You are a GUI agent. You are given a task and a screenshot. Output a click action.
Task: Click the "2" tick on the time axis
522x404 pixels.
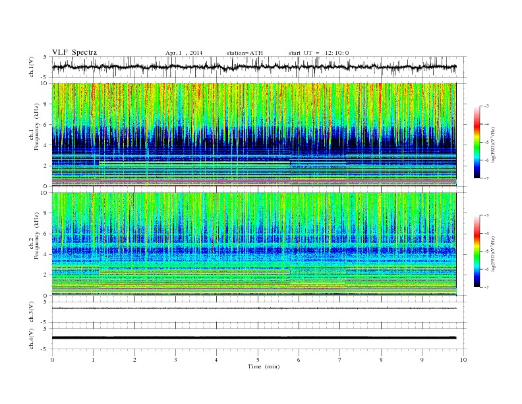click(134, 360)
